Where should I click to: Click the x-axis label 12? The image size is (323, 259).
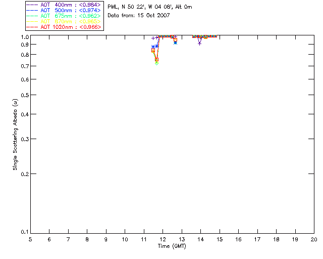163,239
